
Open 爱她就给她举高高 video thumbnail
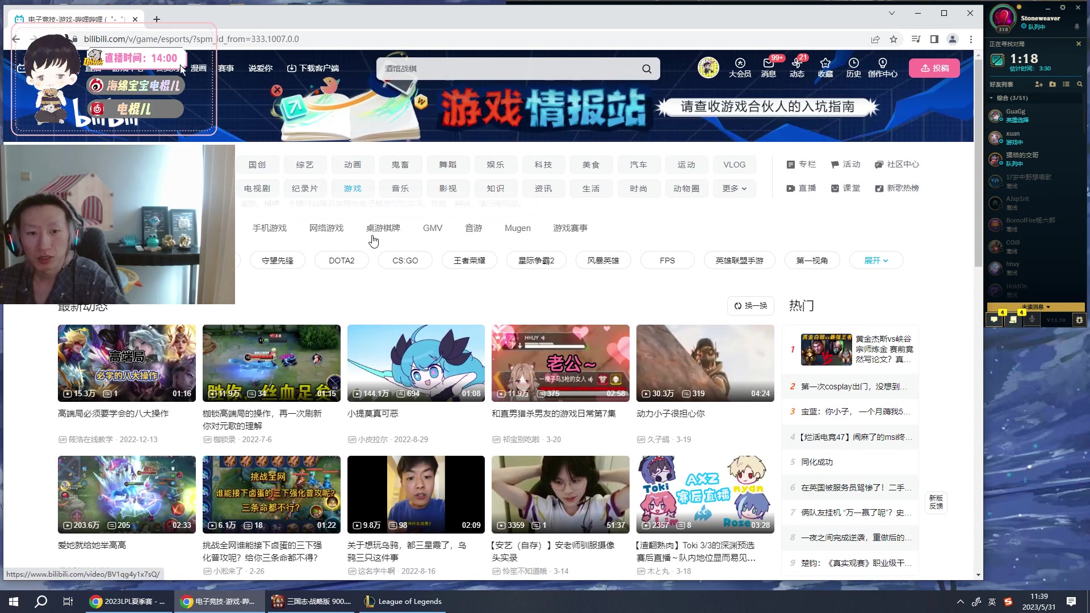[x=127, y=494]
